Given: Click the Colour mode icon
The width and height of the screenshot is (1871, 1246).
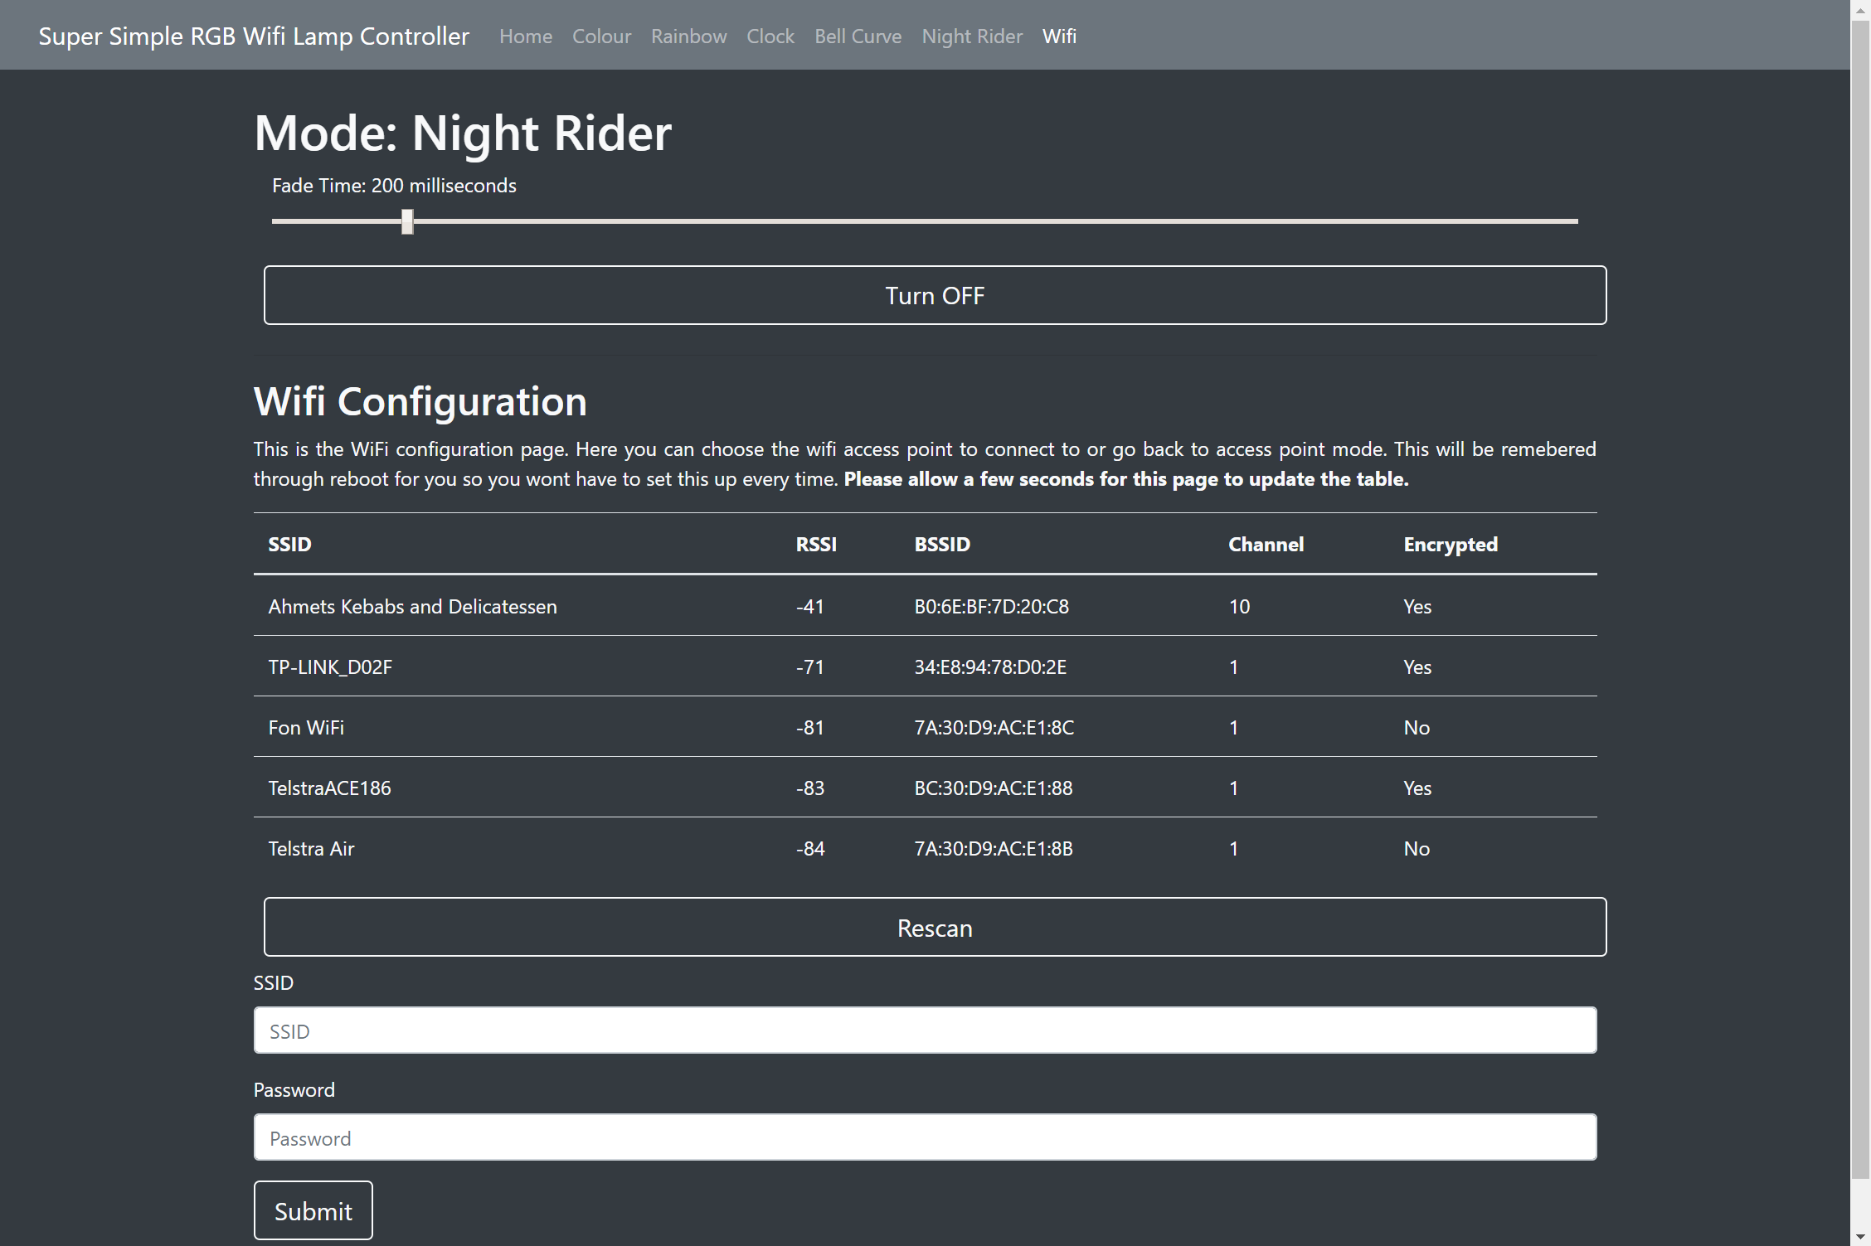Looking at the screenshot, I should point(601,35).
